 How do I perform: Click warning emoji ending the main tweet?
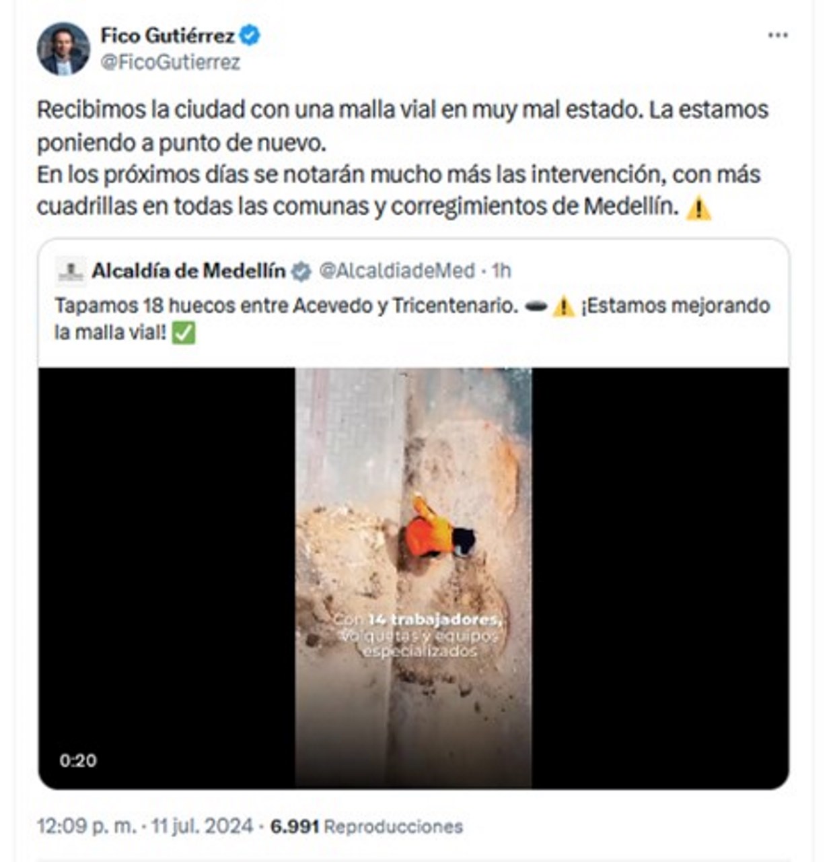click(698, 208)
